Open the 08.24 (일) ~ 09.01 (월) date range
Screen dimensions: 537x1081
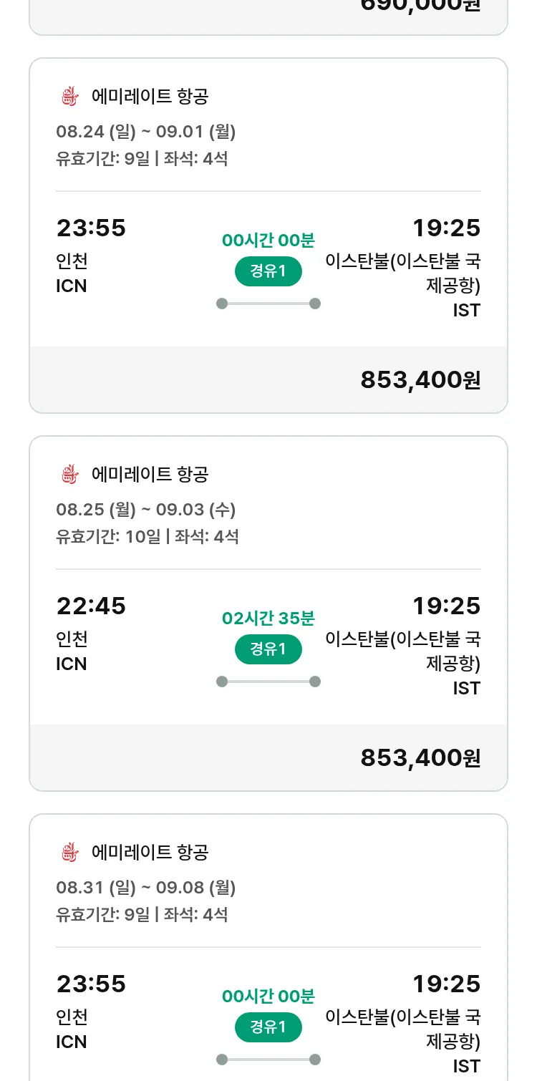146,132
